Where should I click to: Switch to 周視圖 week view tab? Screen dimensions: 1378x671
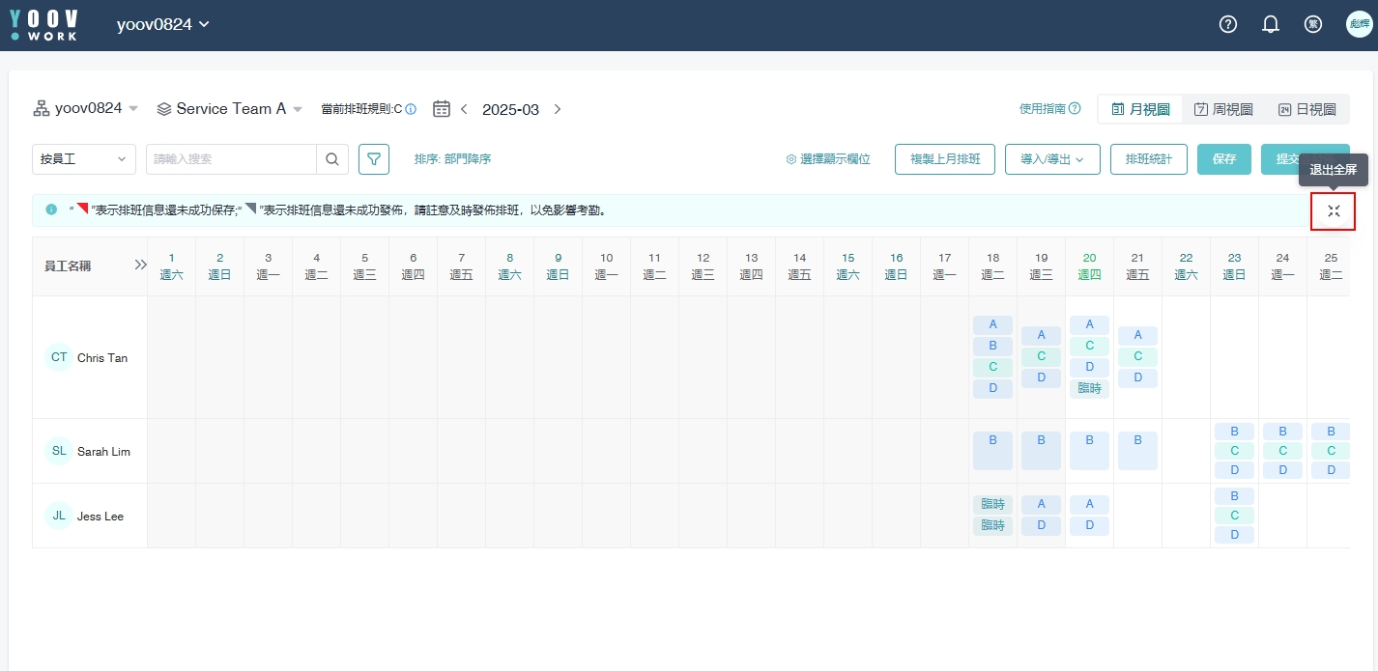click(1223, 110)
